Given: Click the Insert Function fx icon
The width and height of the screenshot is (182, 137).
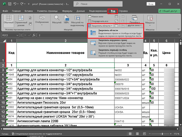Looking at the screenshot, I should click(x=34, y=35).
